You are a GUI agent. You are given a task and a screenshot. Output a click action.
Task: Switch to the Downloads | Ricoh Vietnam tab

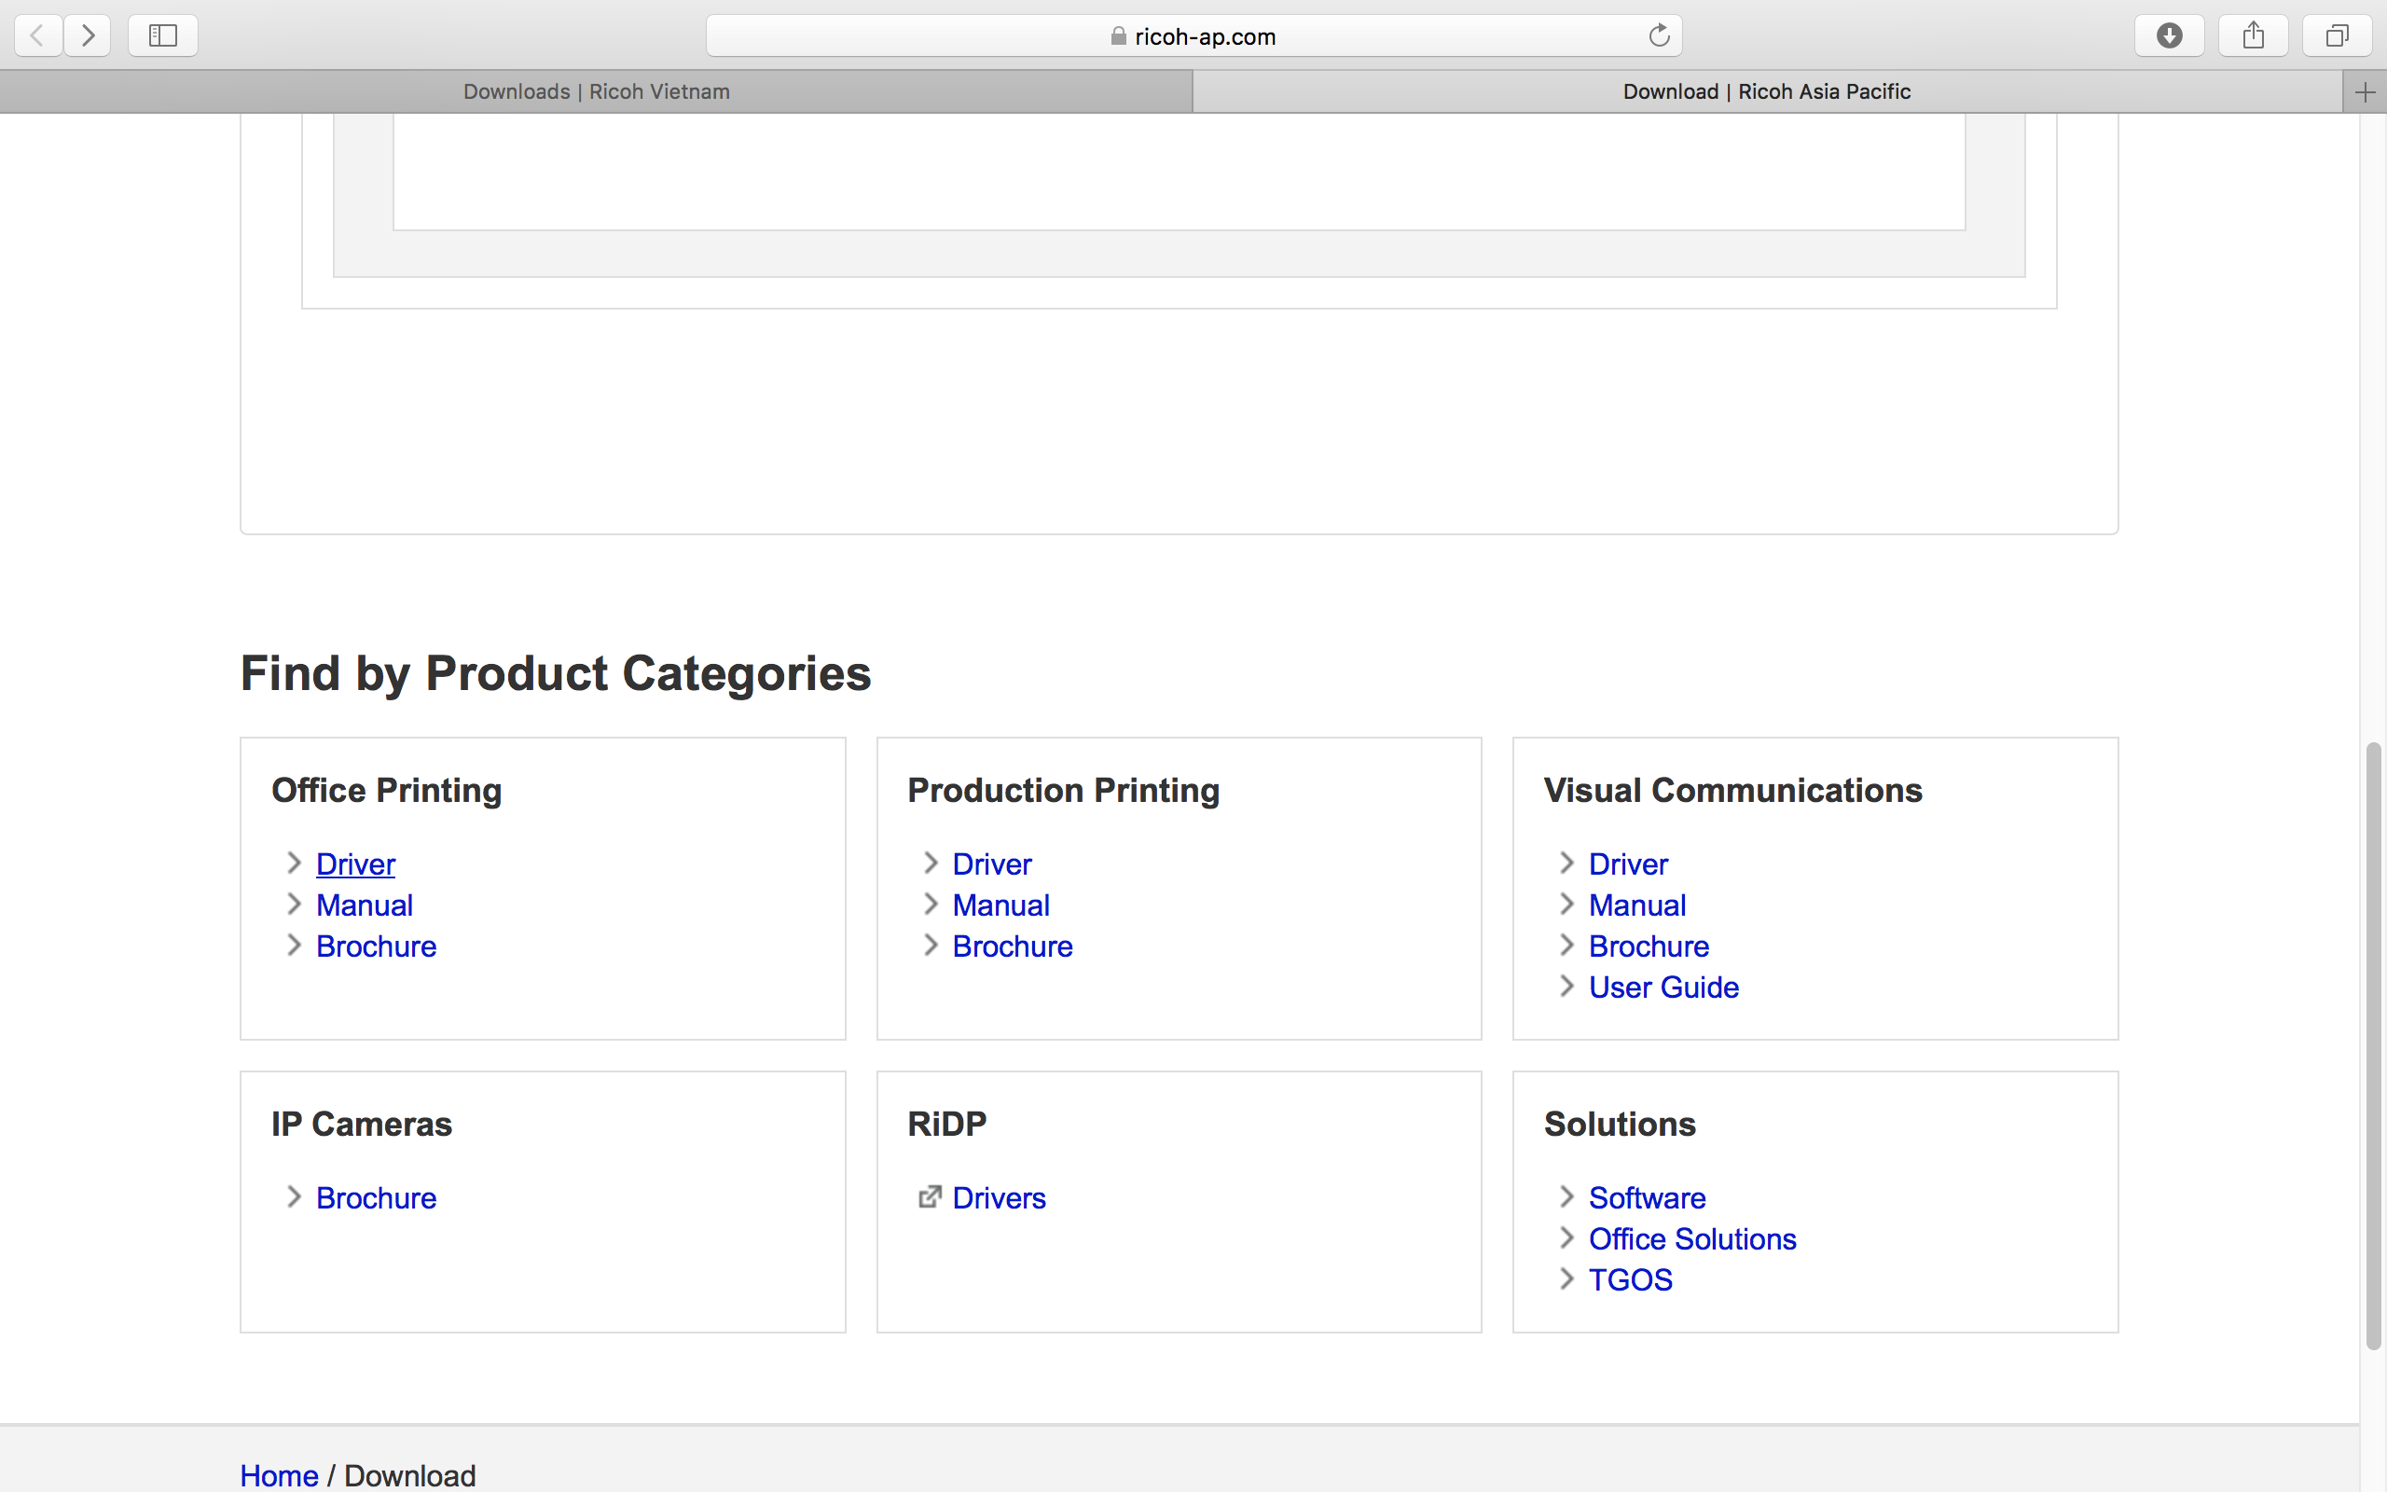point(596,91)
